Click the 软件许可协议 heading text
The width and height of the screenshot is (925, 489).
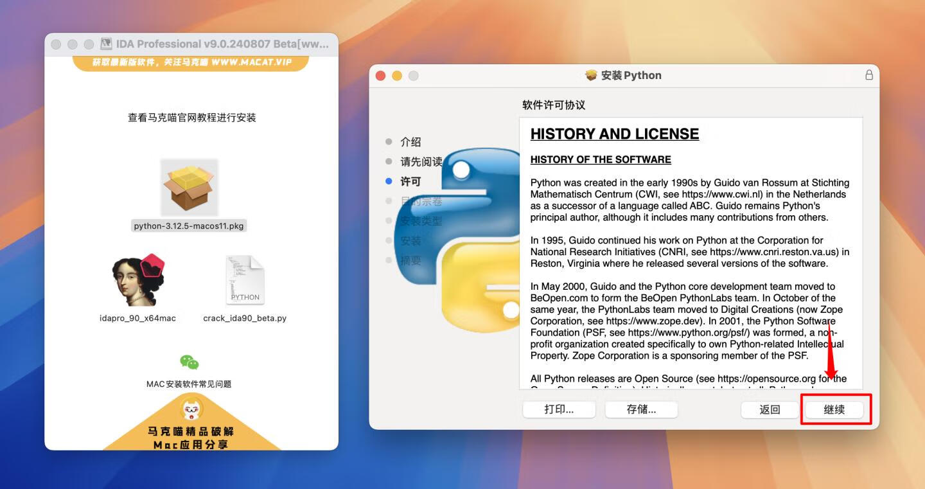[554, 105]
